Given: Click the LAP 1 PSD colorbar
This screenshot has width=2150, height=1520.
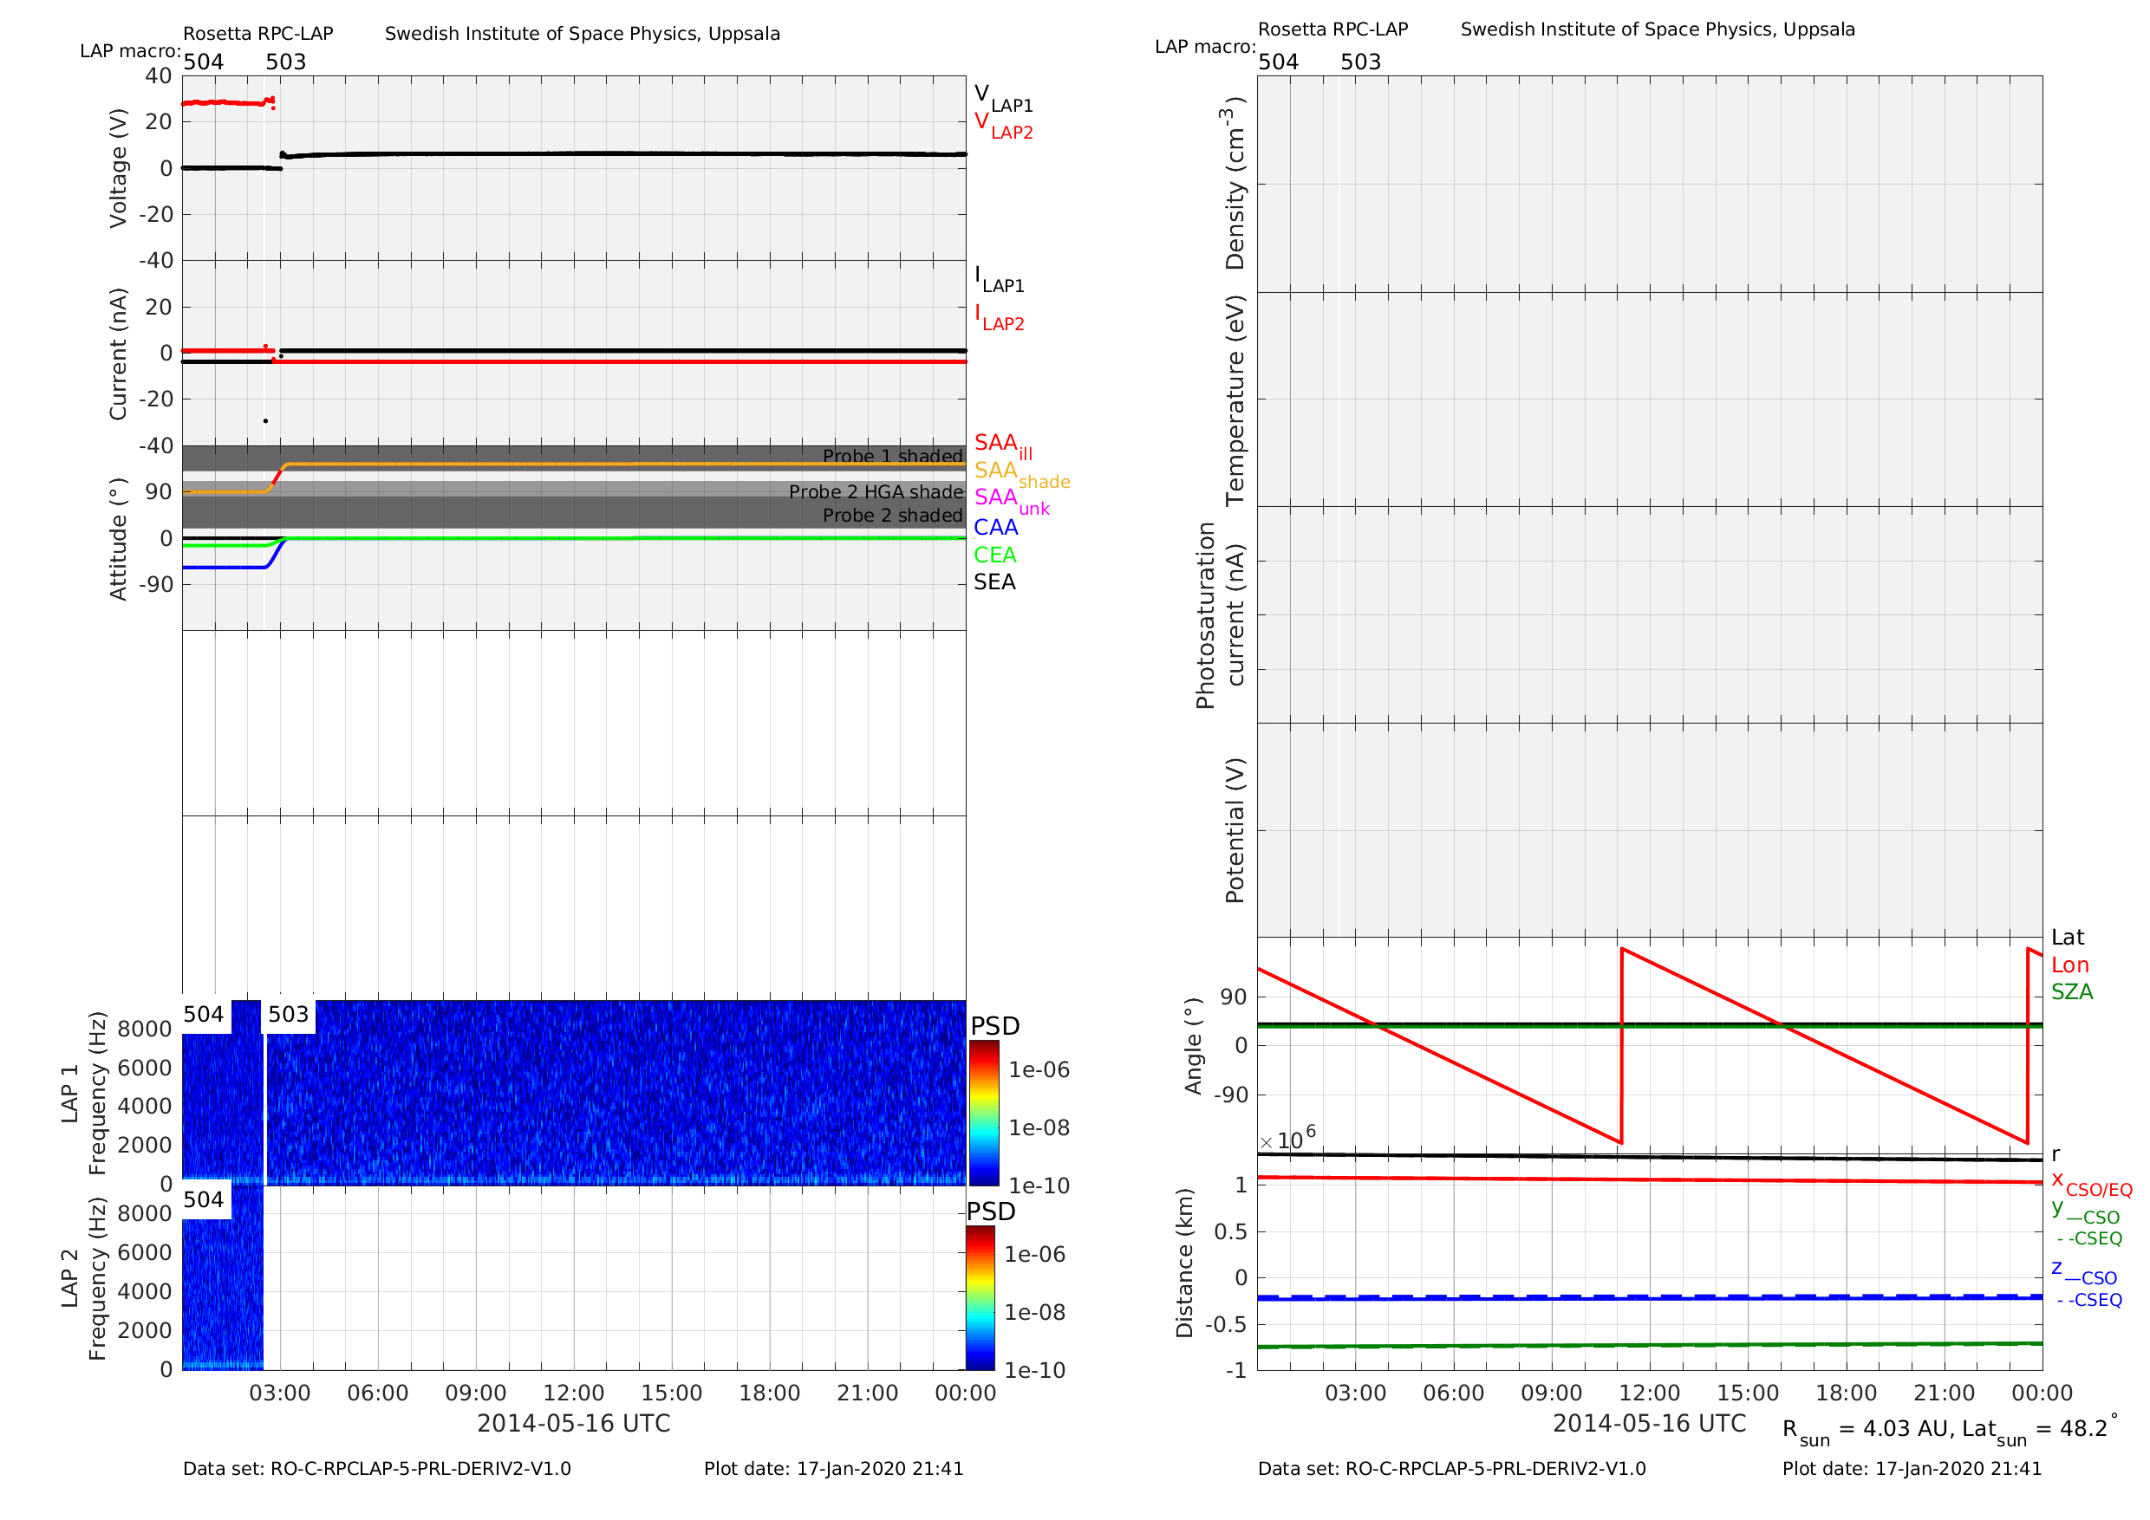Looking at the screenshot, I should tap(984, 1114).
